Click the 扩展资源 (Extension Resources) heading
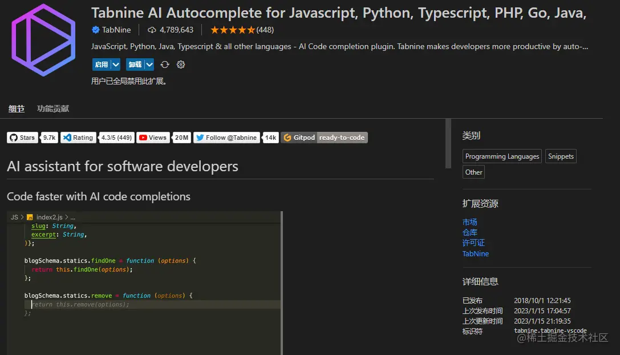The width and height of the screenshot is (620, 355). click(480, 203)
